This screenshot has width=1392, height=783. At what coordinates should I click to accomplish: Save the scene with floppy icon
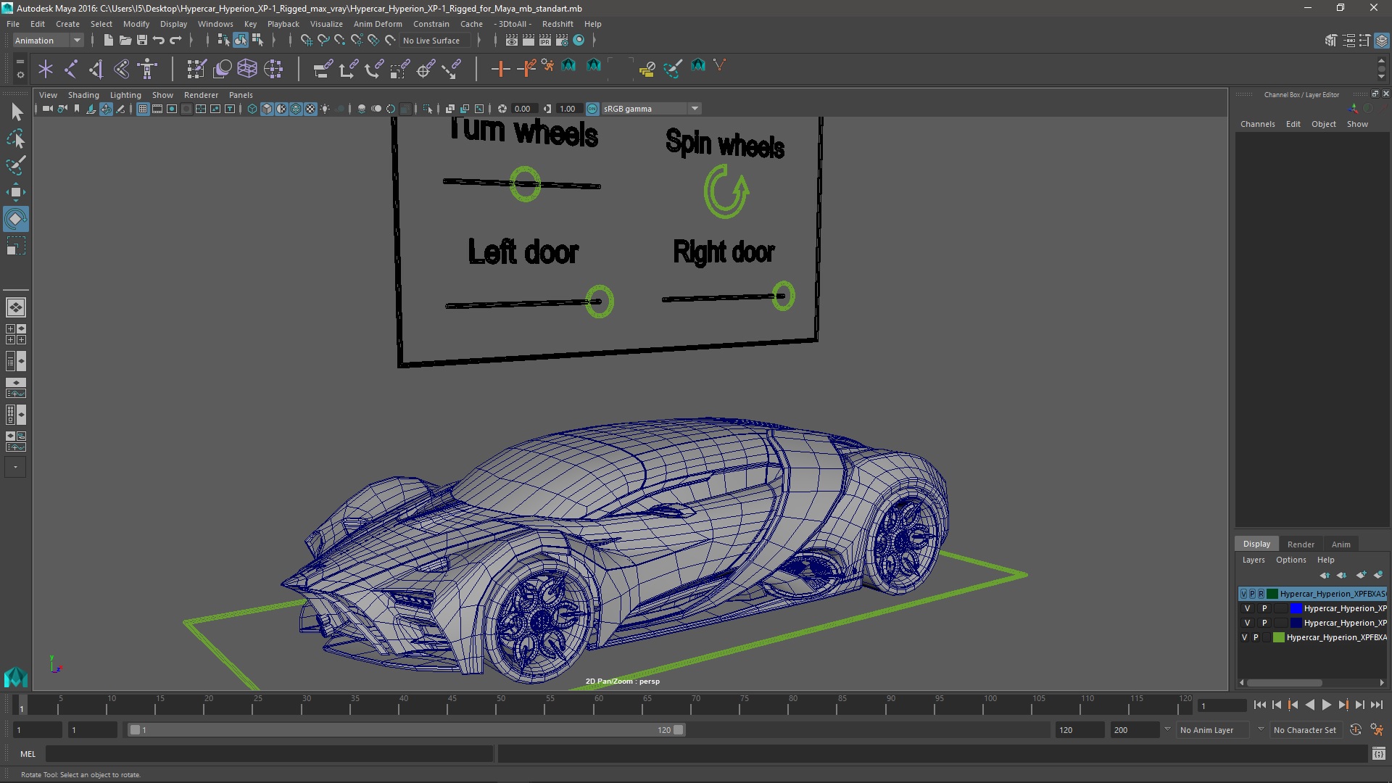(142, 41)
